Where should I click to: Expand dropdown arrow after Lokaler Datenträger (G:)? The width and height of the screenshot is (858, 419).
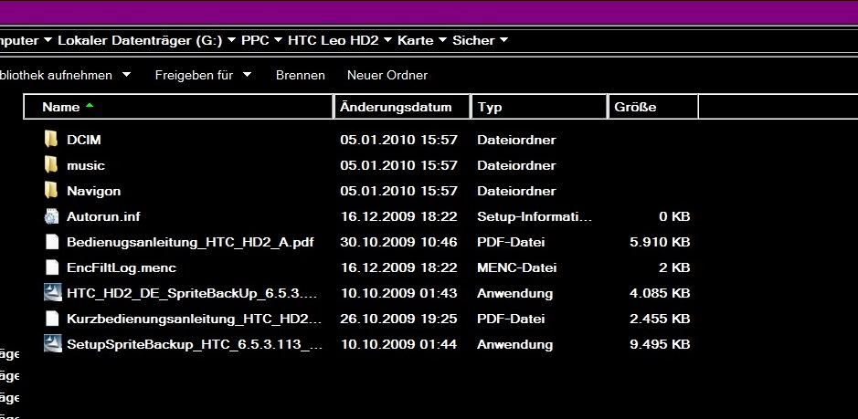(231, 40)
